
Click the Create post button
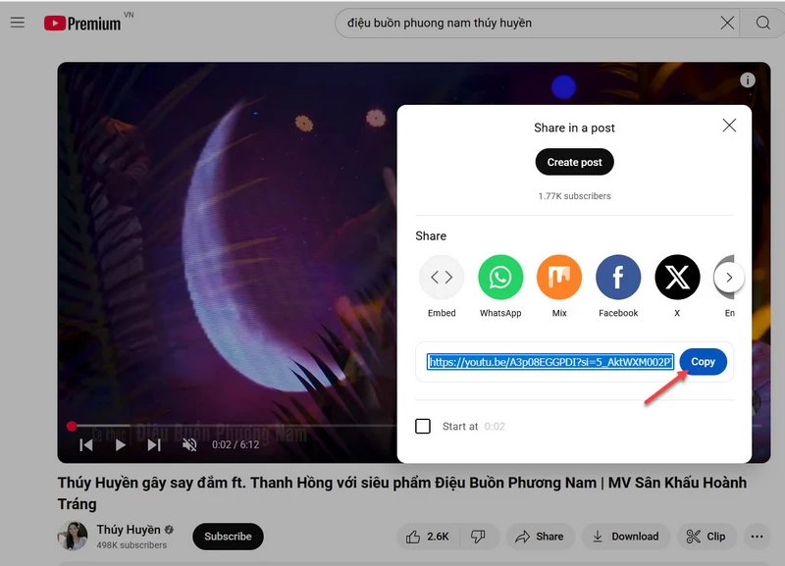click(574, 162)
